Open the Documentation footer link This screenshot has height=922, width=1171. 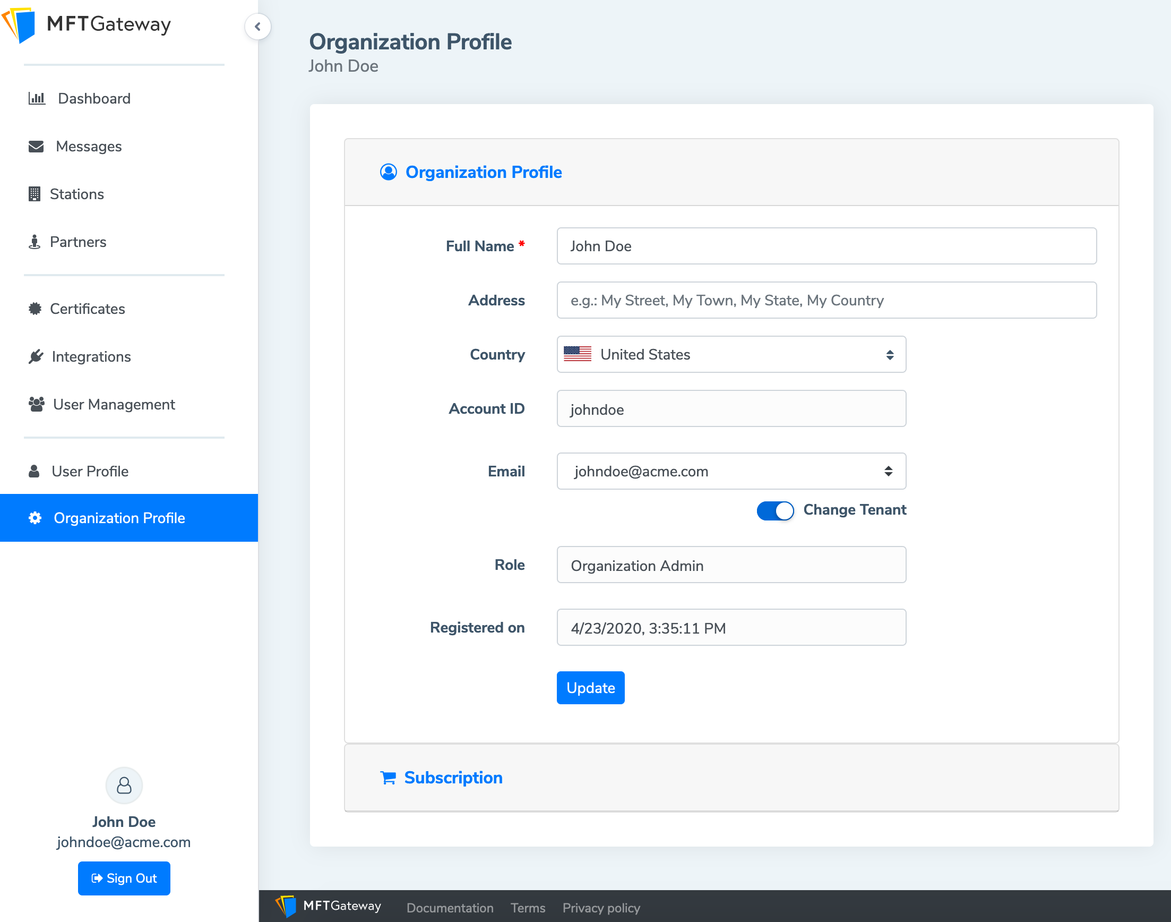point(450,908)
